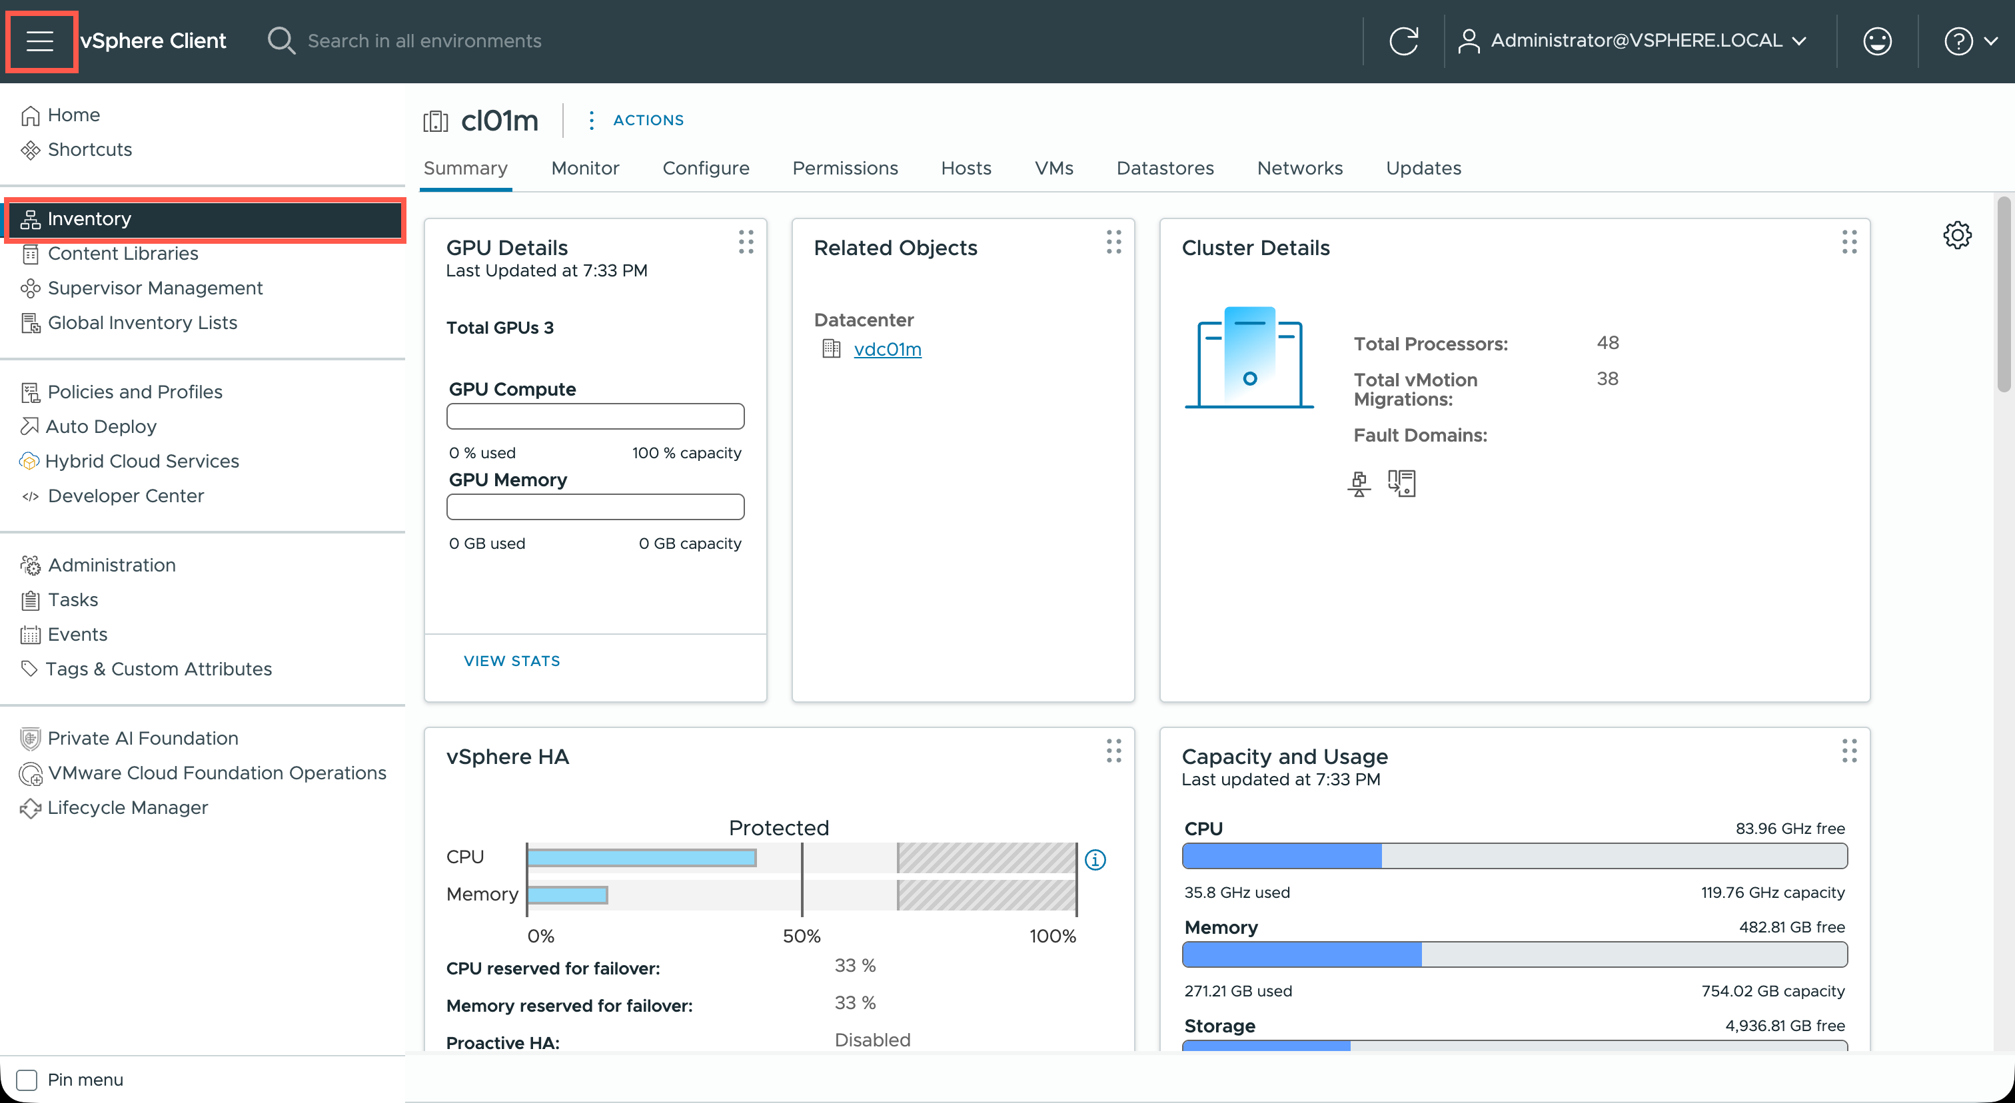Click the Search in all environments field

[424, 41]
